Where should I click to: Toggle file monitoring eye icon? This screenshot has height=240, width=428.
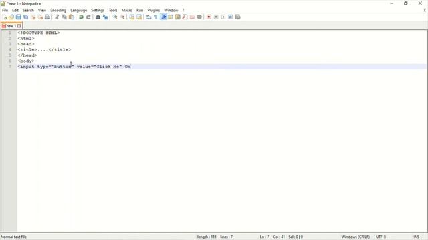point(199,17)
